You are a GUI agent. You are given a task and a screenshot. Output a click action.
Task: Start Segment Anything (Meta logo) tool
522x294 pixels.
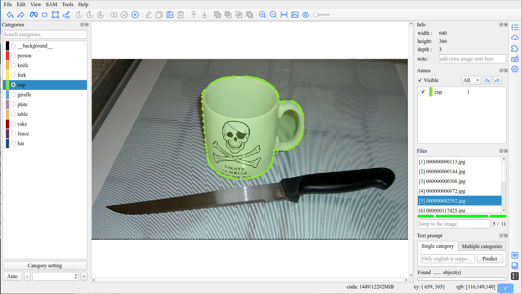point(34,15)
